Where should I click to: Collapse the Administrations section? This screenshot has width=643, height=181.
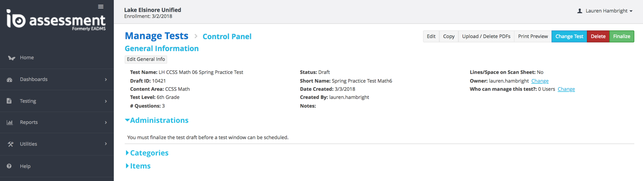[156, 120]
